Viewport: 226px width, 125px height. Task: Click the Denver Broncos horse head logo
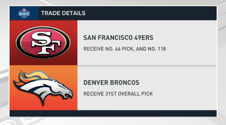[43, 88]
